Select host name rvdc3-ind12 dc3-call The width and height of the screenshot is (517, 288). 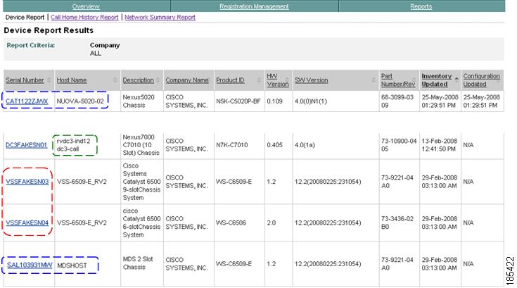pos(73,145)
